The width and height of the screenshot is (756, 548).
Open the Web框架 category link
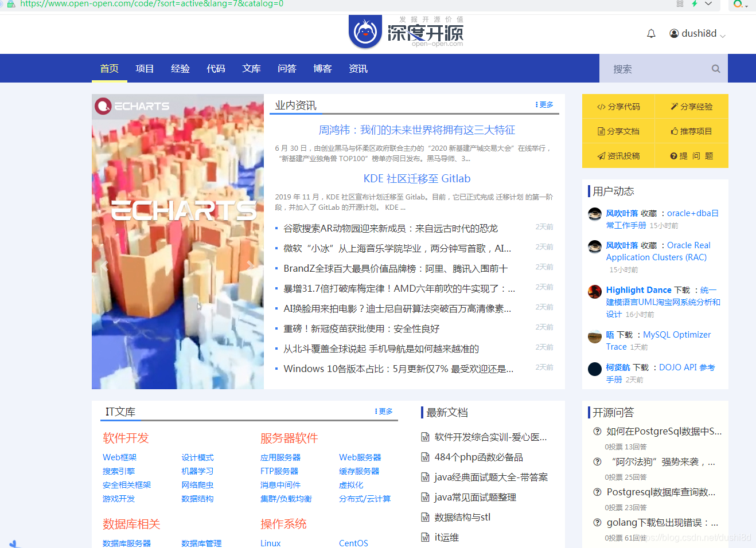tap(119, 457)
